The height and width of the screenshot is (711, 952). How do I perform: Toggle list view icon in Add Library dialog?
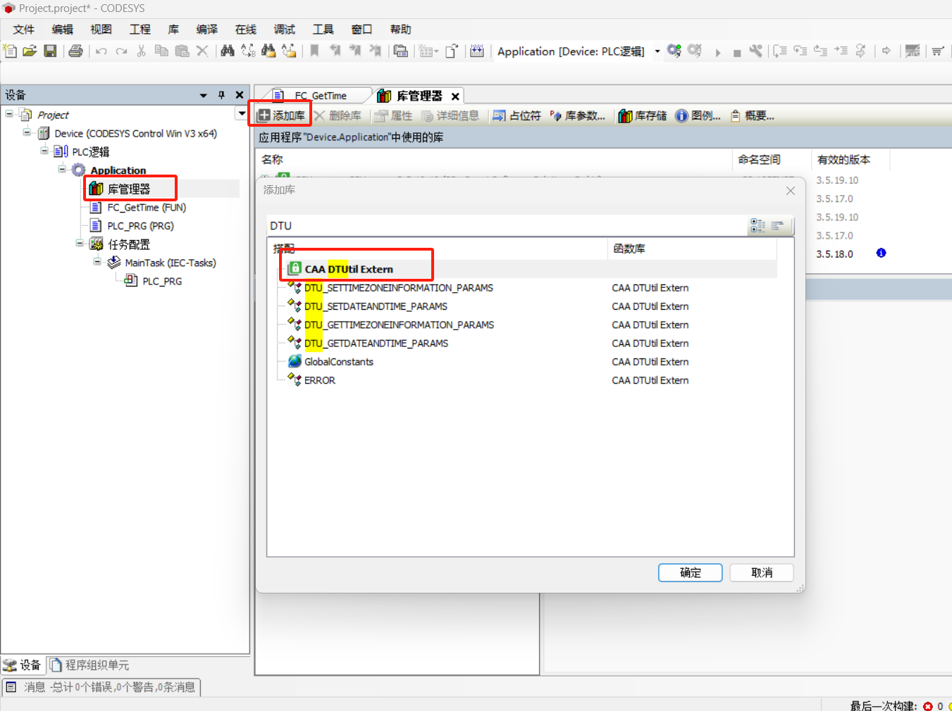(777, 225)
